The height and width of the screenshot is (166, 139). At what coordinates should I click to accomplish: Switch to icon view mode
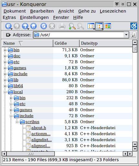coord(91,26)
